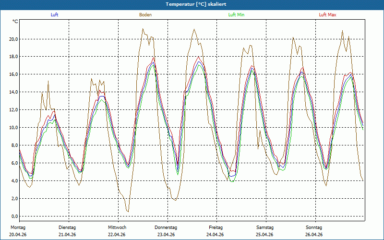Click the 4,0 y-axis value
The height and width of the screenshot is (240, 384).
[x=14, y=181]
